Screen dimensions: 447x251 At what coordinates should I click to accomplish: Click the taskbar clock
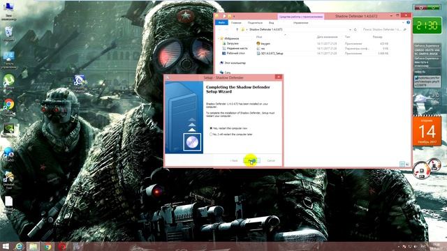(x=436, y=246)
